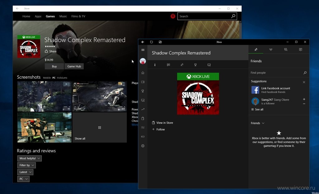Select the Info tab of game hub
Screen dimensions: 319x194
point(155,65)
